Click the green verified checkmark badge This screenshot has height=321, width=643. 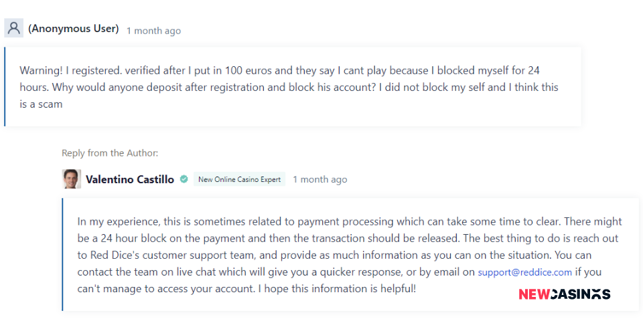(184, 179)
